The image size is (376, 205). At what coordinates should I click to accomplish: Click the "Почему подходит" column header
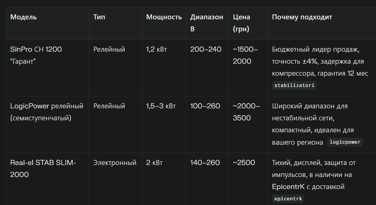click(x=302, y=17)
